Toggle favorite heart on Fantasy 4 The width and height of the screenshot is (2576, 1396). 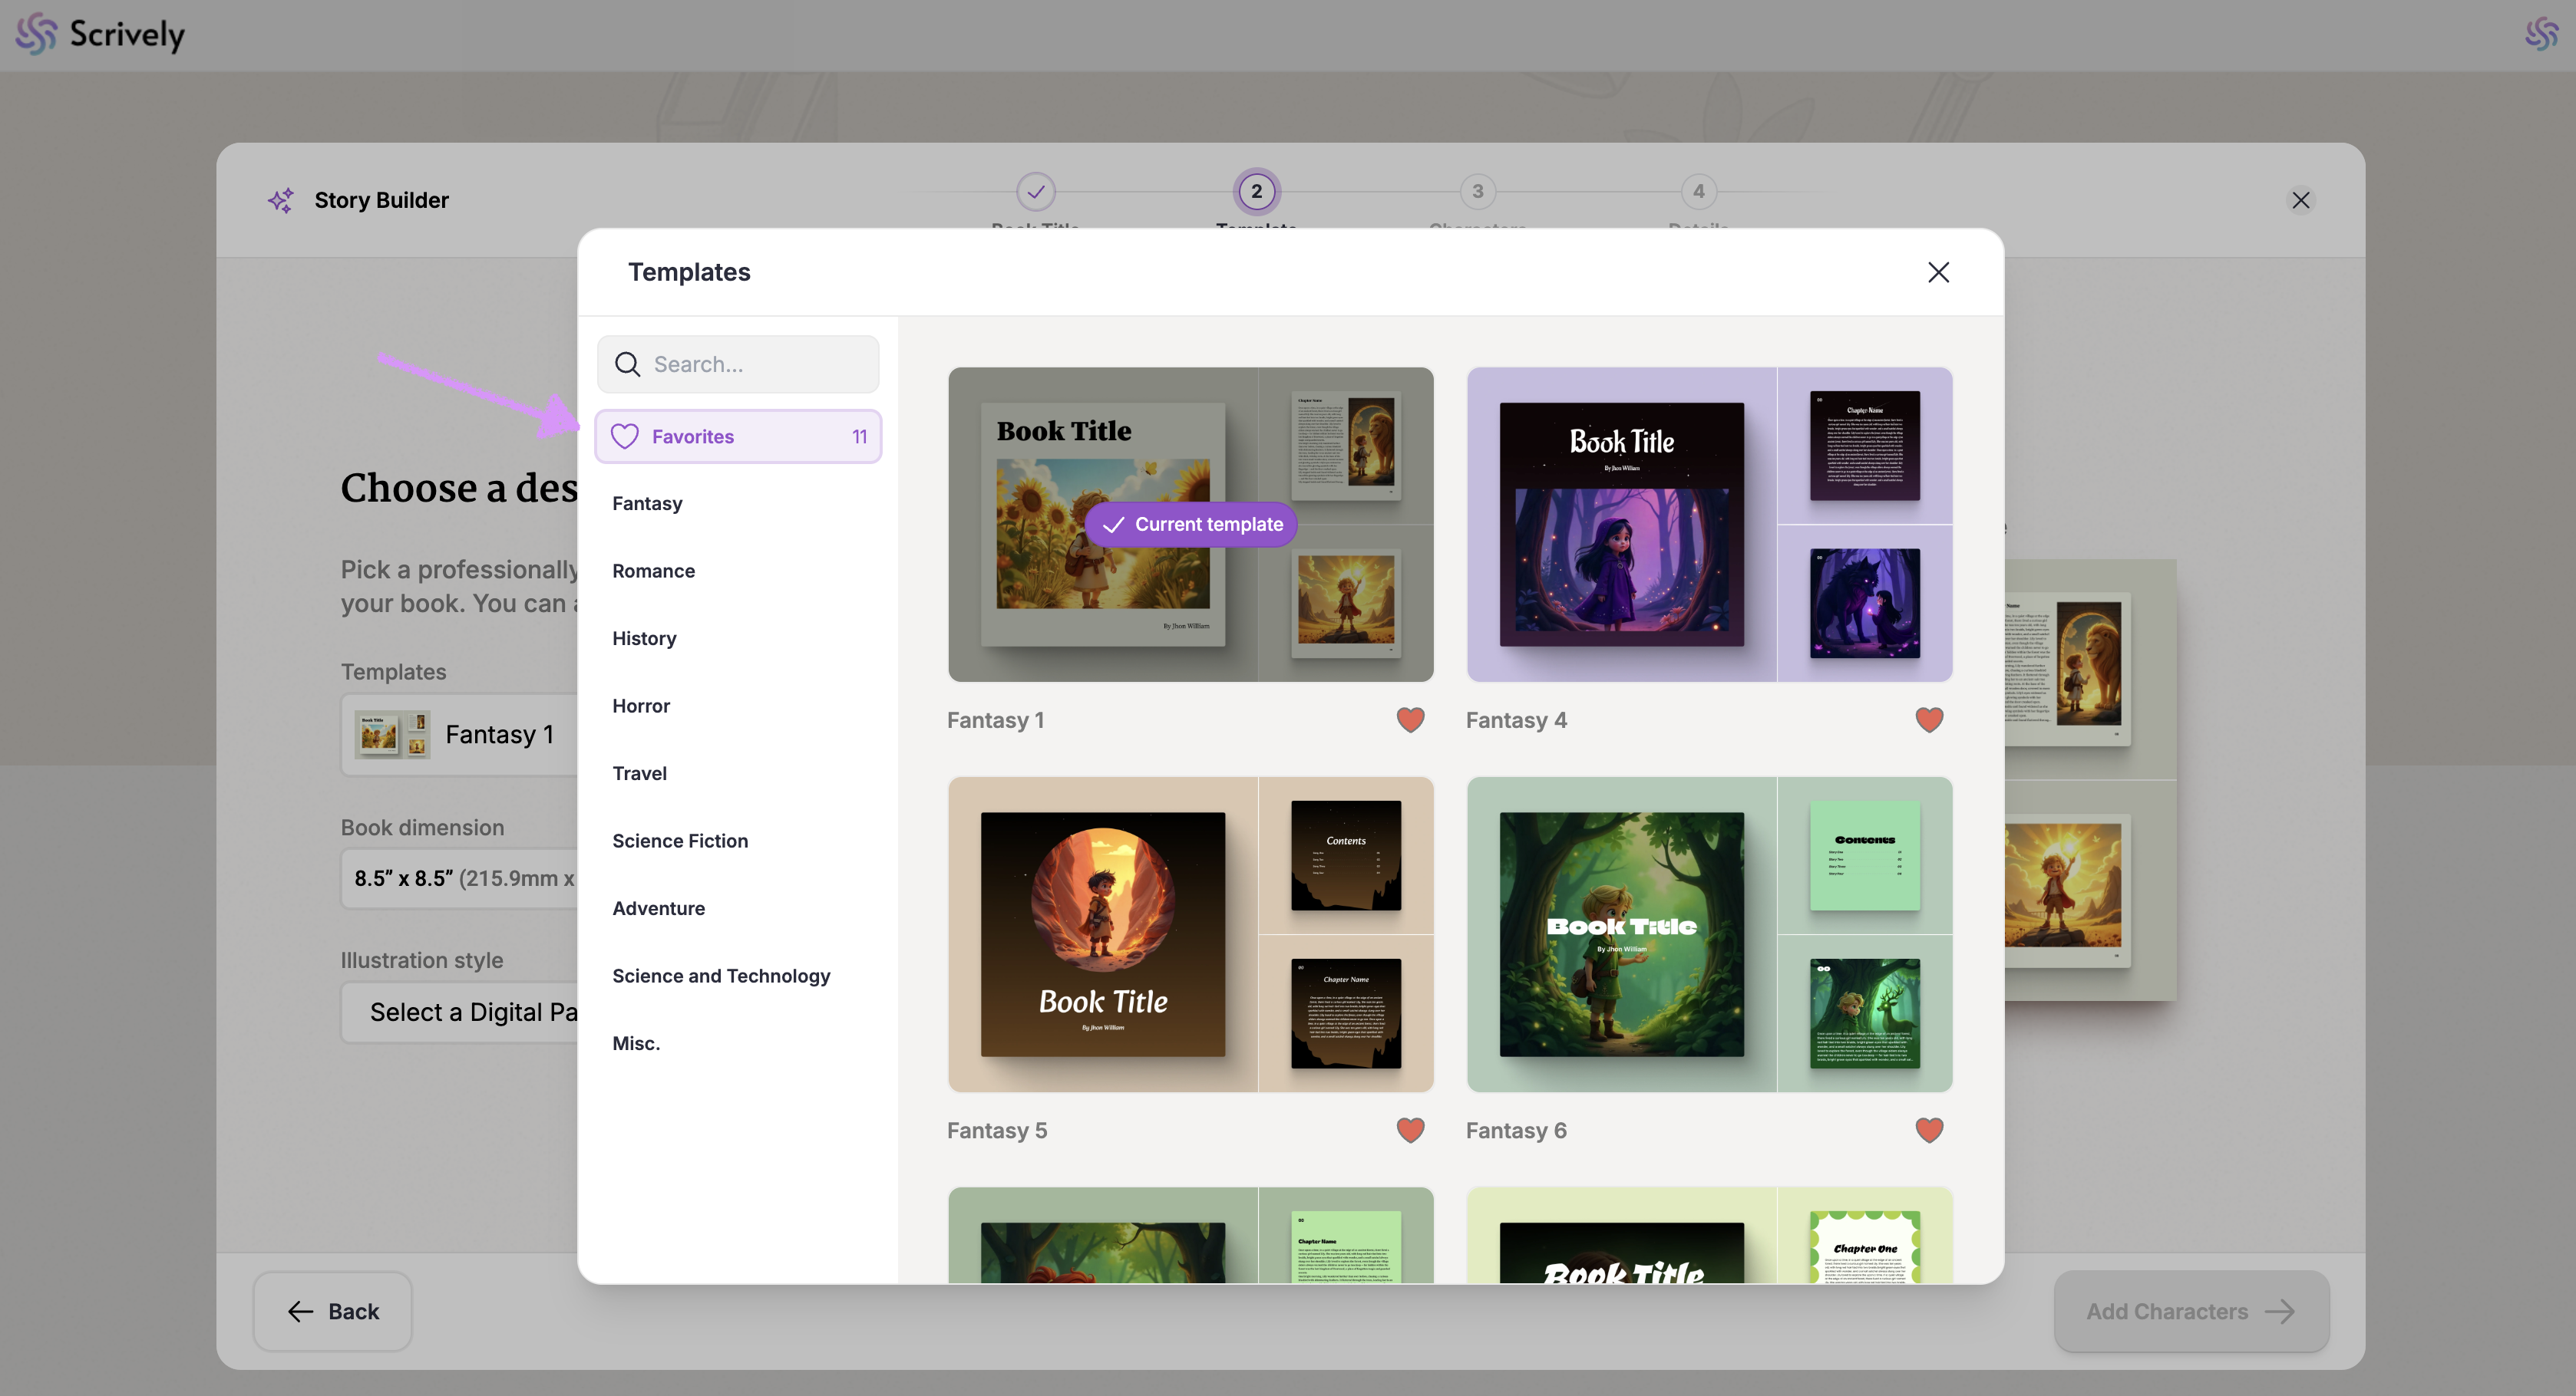click(1929, 719)
